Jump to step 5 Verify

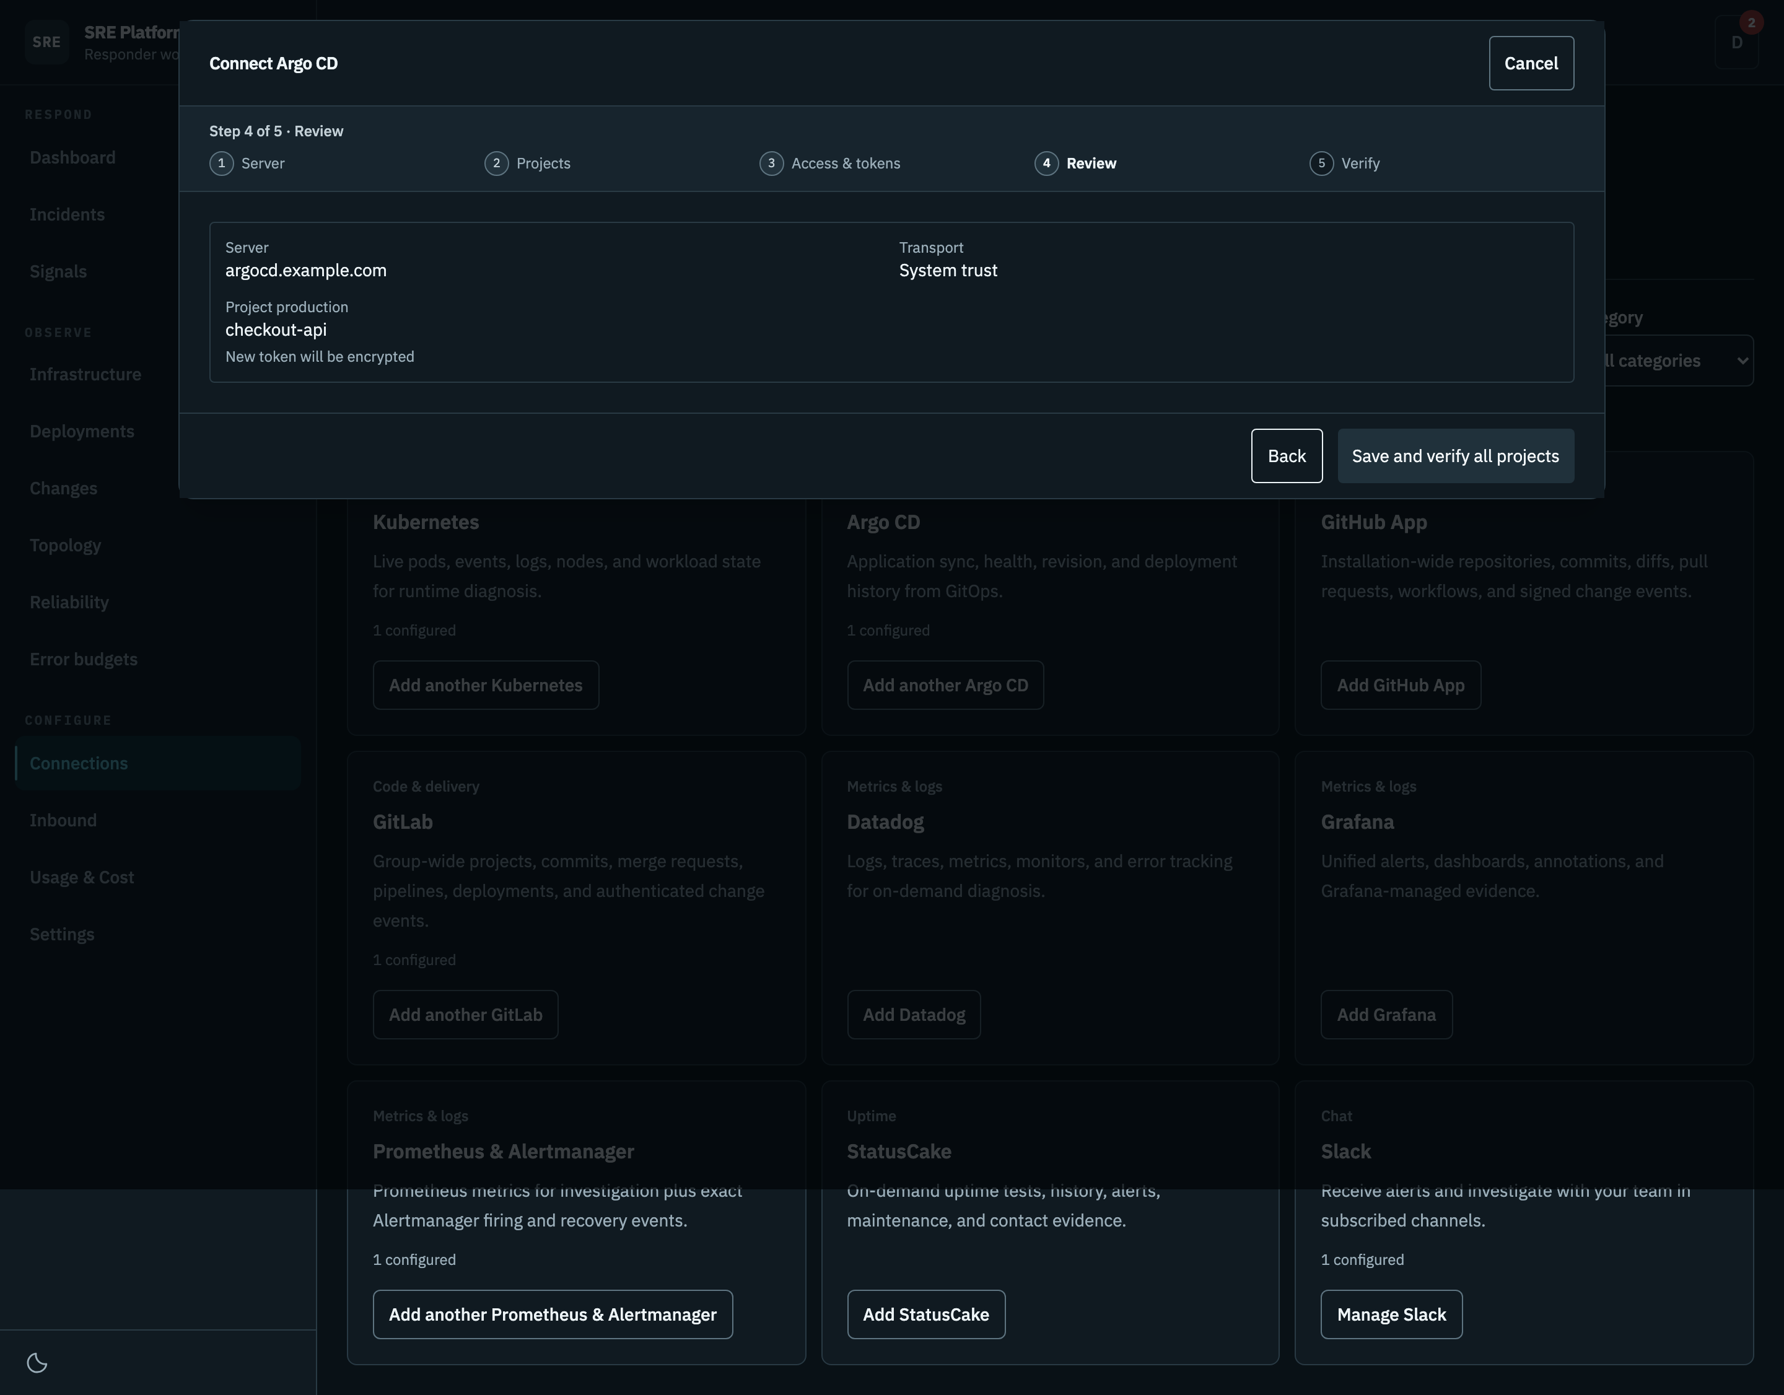(1345, 164)
